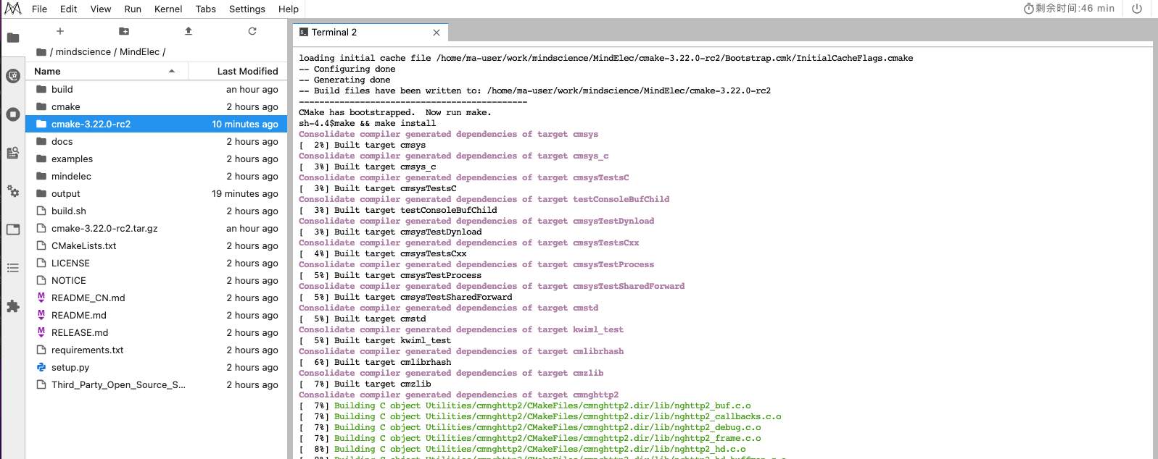The width and height of the screenshot is (1158, 459).
Task: Select the Terminal 2 tab
Action: click(371, 33)
